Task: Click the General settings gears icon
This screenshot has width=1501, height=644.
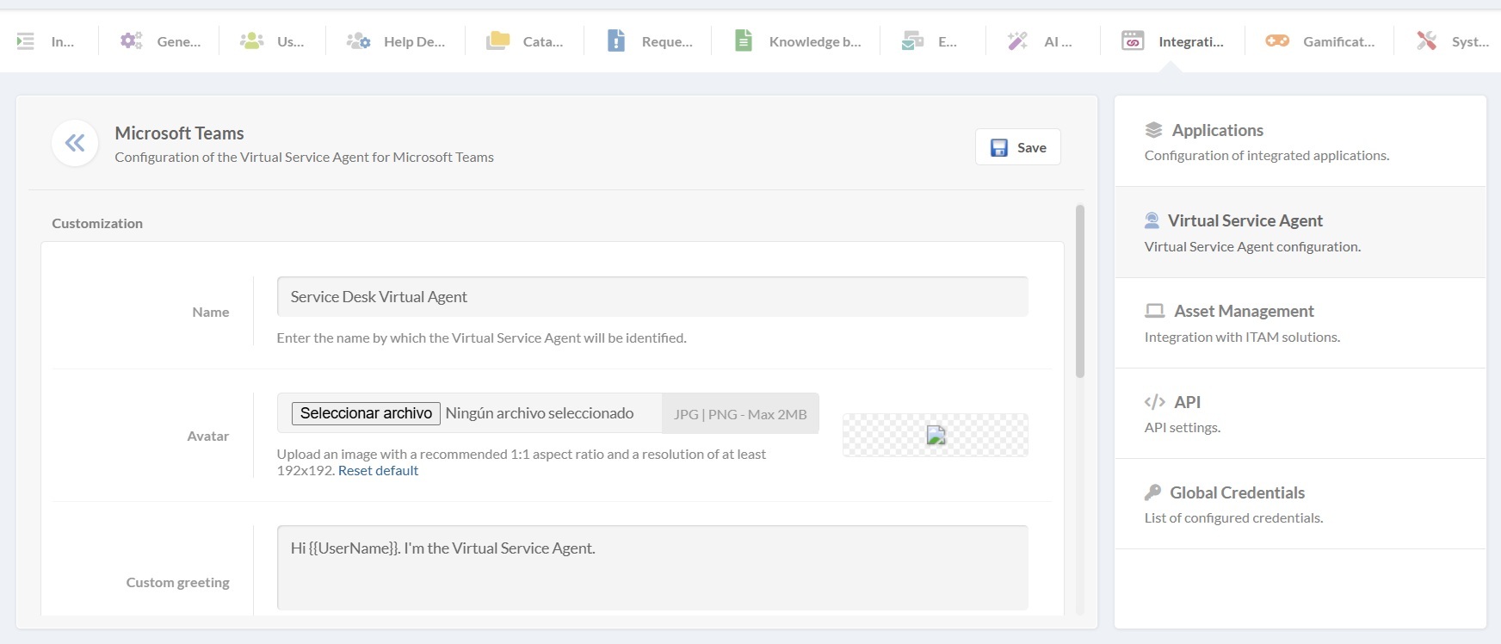Action: (131, 40)
